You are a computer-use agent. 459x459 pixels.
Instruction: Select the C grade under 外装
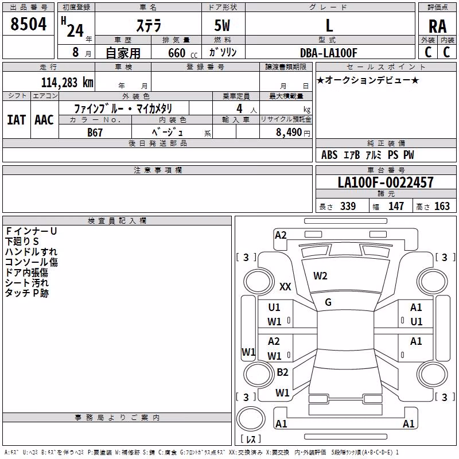[428, 52]
